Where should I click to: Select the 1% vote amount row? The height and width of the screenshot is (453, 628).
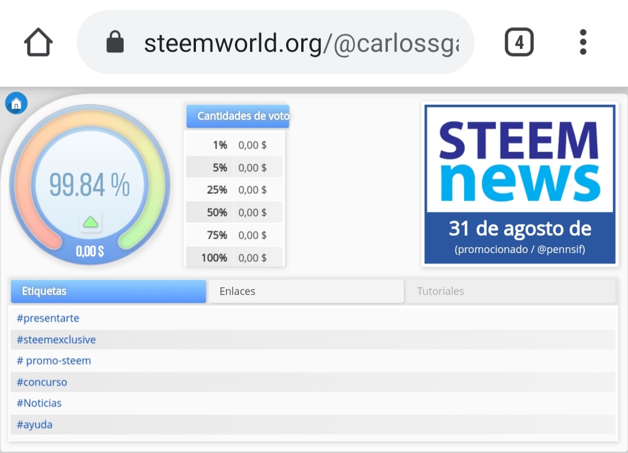(235, 145)
